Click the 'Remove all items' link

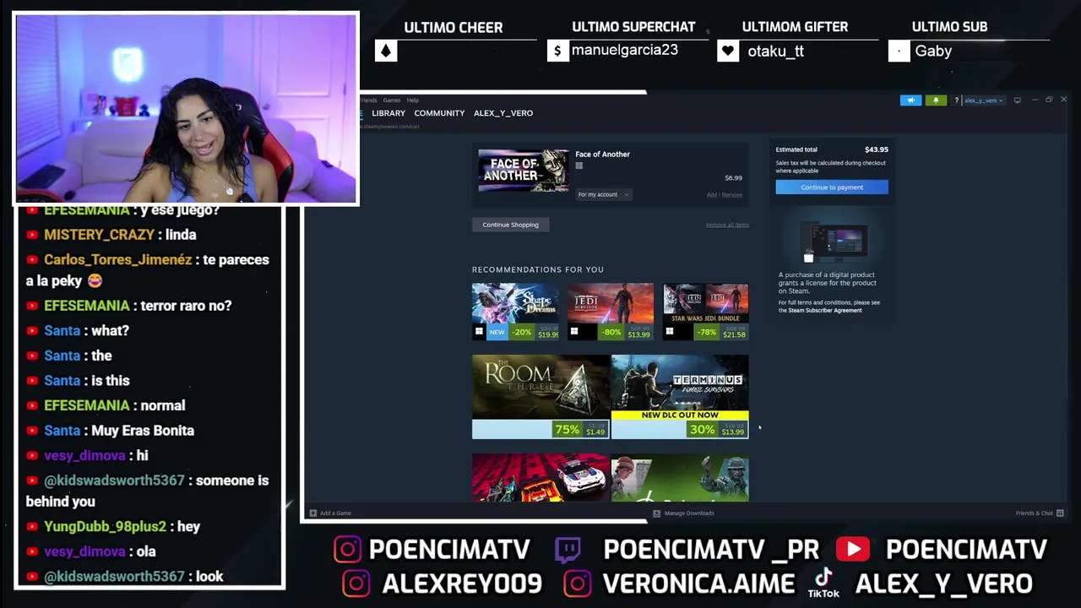tap(727, 225)
